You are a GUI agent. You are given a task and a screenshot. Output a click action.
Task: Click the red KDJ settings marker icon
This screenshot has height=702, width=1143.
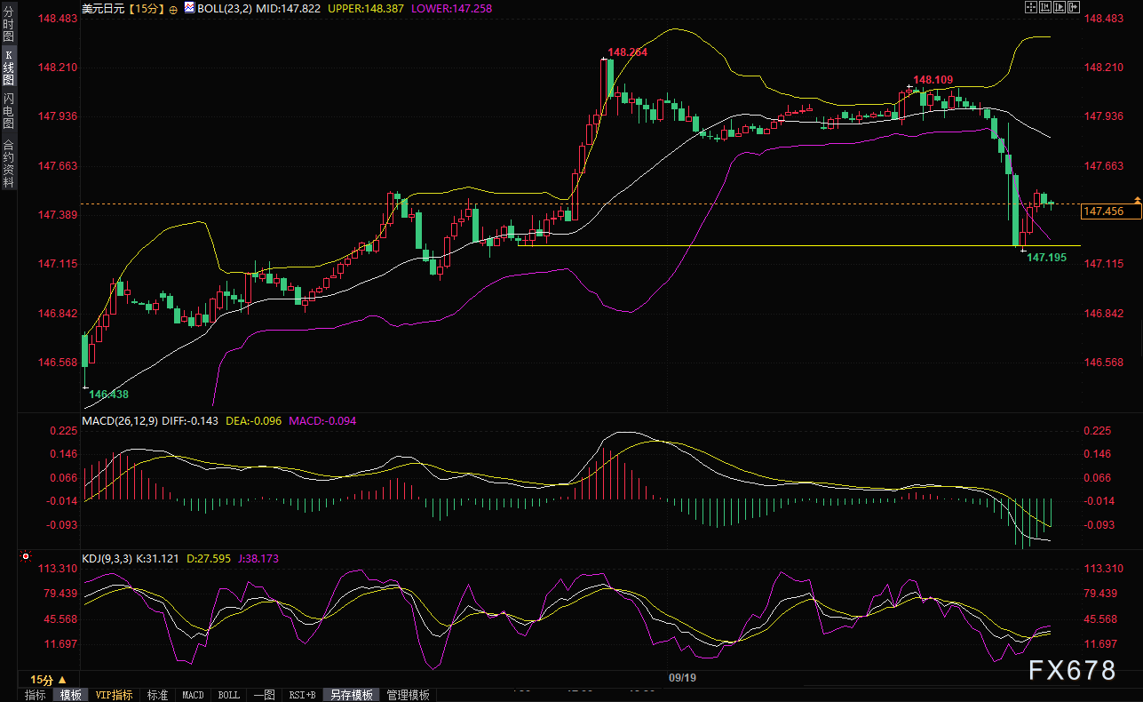(x=25, y=558)
